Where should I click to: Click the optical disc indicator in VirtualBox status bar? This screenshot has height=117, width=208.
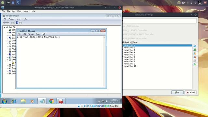pos(82,106)
